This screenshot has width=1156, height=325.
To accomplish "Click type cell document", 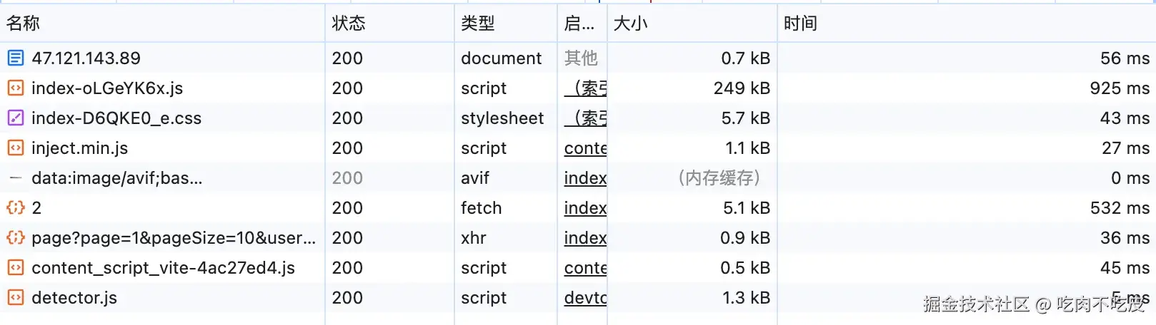I will (x=502, y=58).
